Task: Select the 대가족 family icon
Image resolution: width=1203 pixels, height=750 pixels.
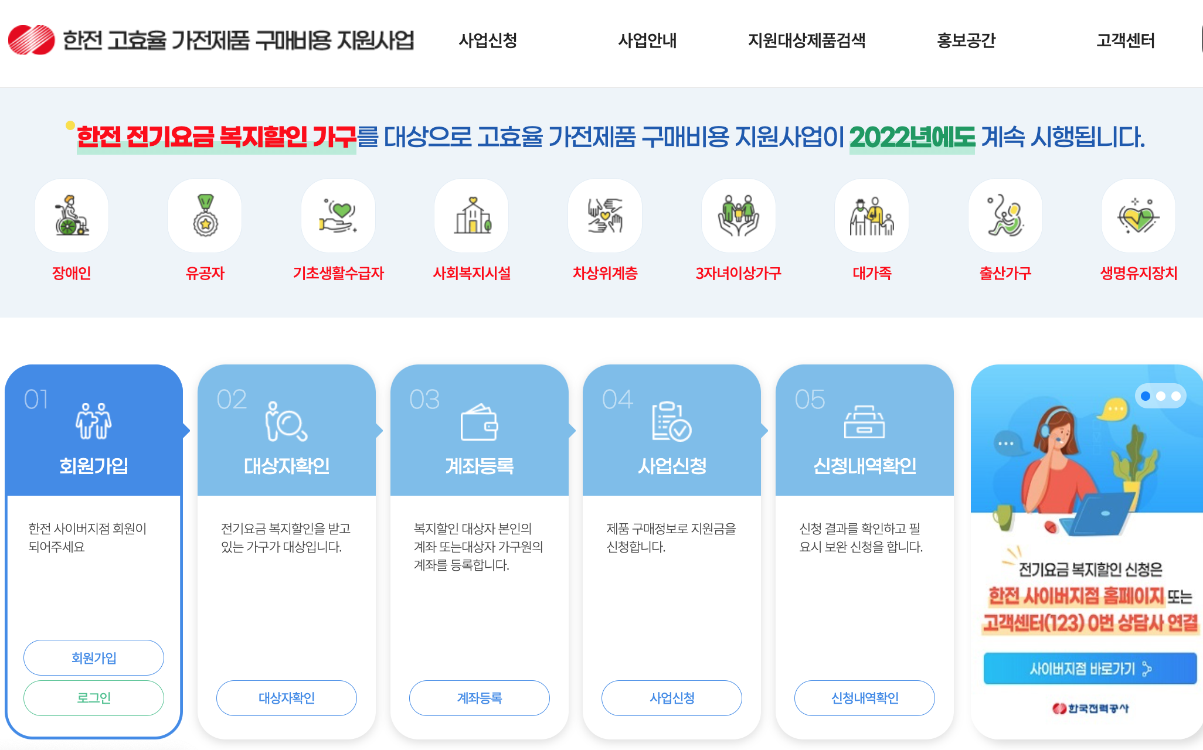Action: tap(872, 216)
